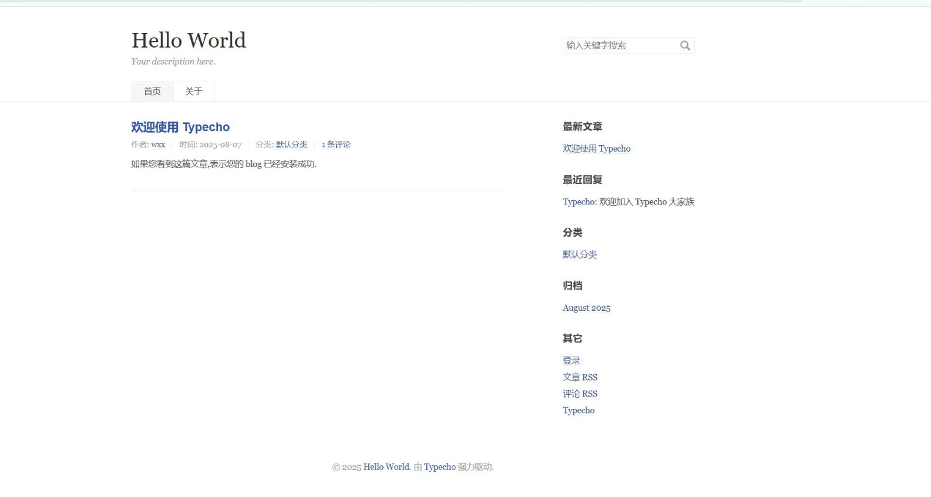
Task: Open 欢迎使用 Typecho under 最新文章
Action: click(x=596, y=149)
